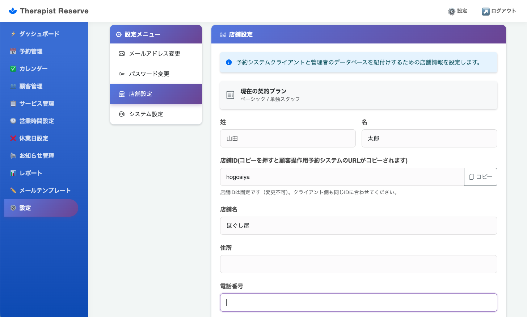Click the green checkmark カレンダー icon
This screenshot has width=527, height=317.
(x=13, y=69)
